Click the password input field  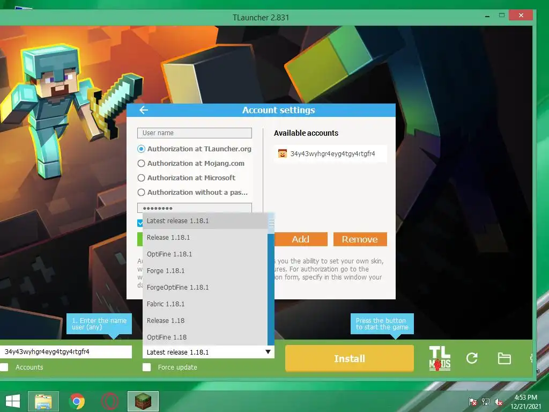click(x=194, y=208)
